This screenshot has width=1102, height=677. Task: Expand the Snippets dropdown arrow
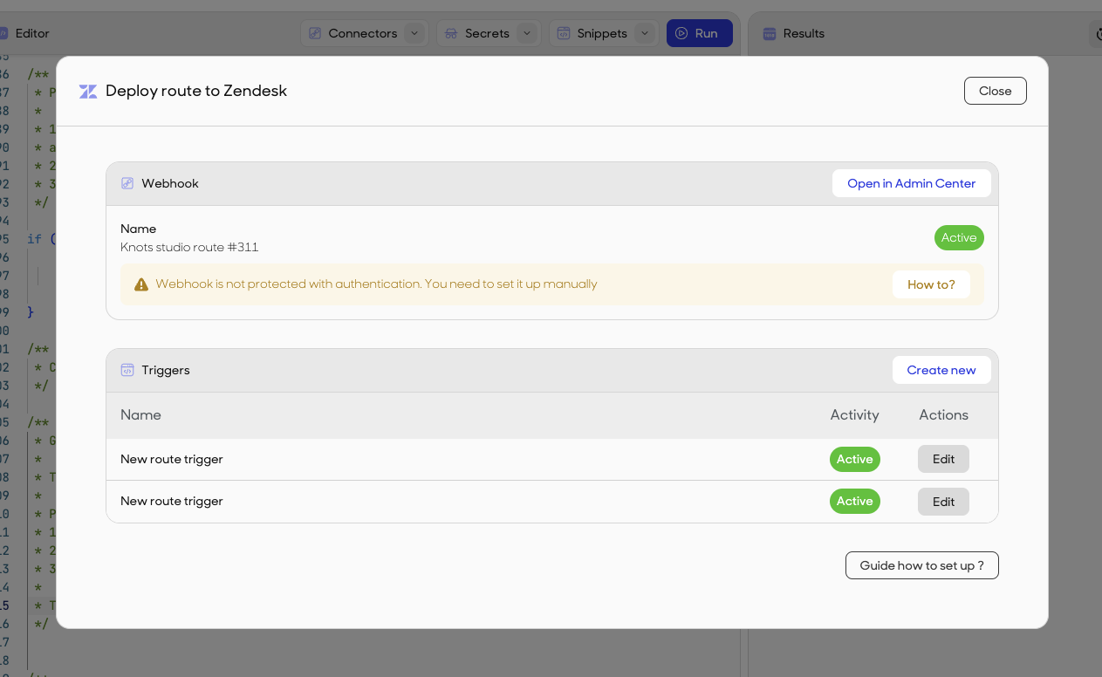(645, 33)
